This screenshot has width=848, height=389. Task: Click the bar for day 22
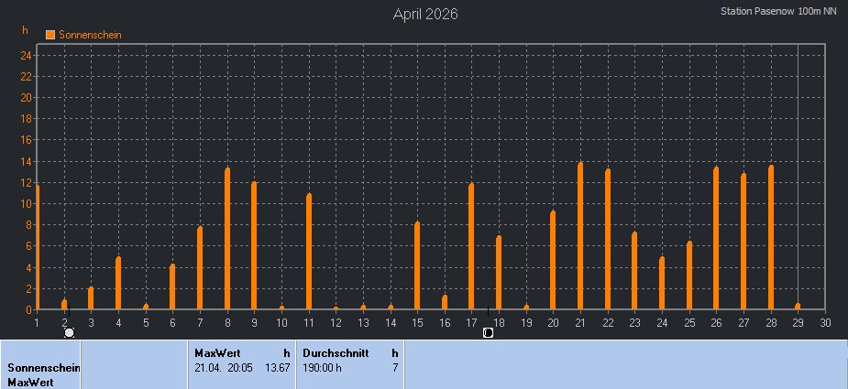tap(608, 239)
